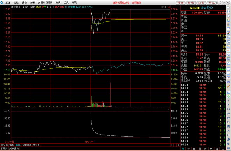Image resolution: width=231 pixels, height=151 pixels.
Task: Click the 最高 value 18.94 box
Action: [222, 58]
